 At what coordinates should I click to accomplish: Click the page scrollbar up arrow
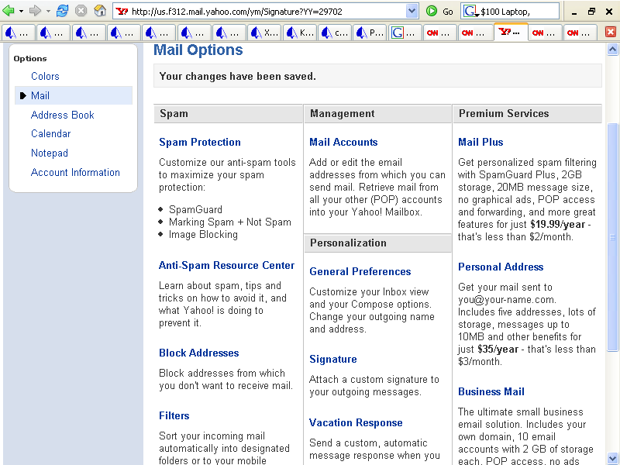(x=612, y=50)
